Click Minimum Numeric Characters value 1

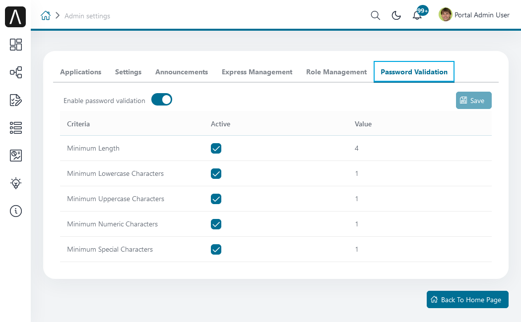[357, 224]
